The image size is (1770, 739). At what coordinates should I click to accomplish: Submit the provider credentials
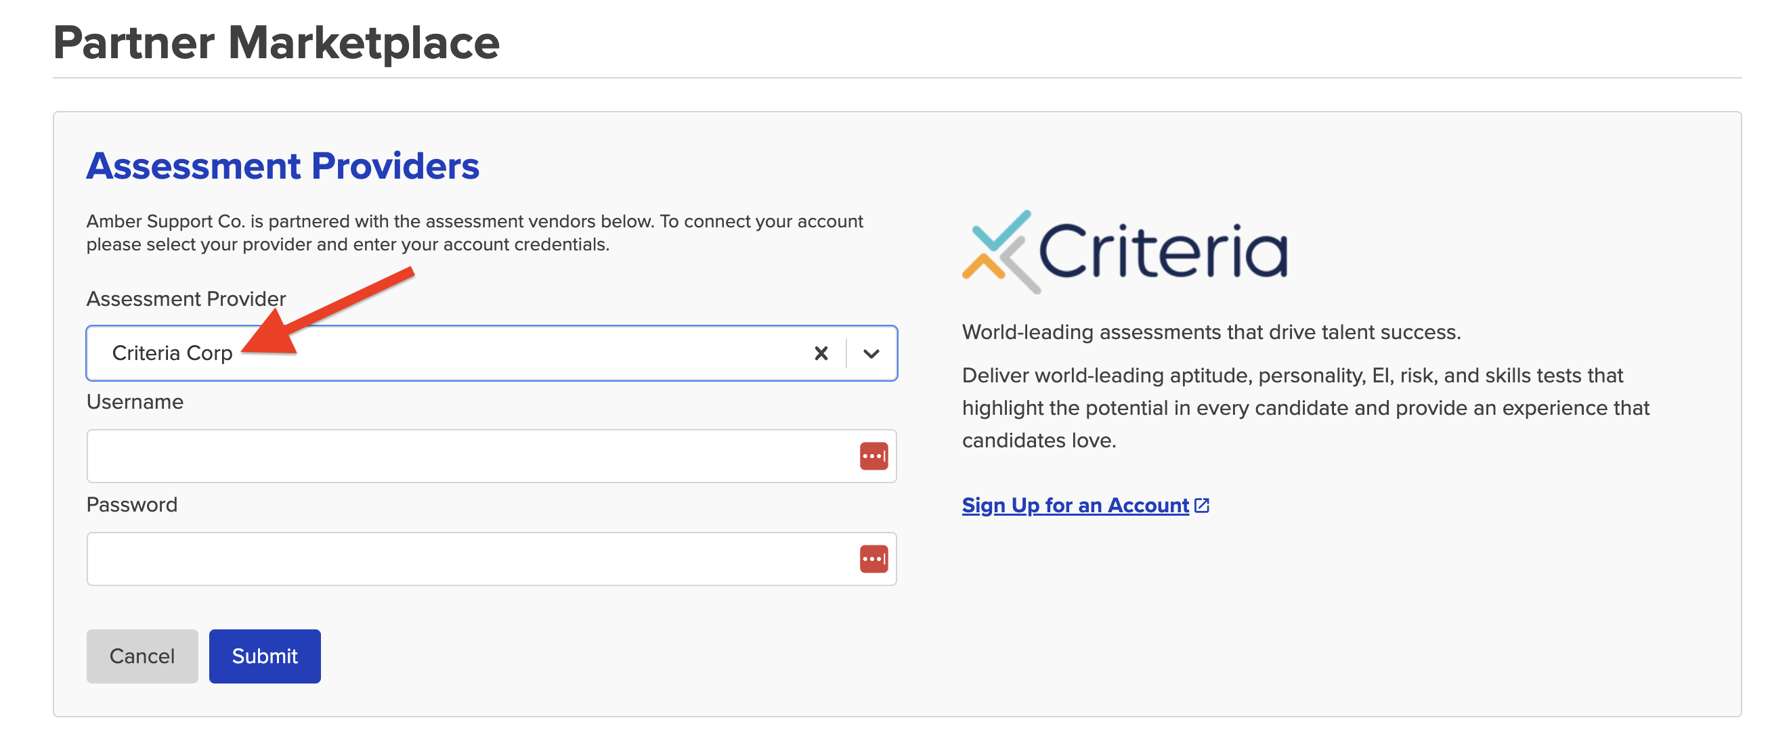coord(265,656)
